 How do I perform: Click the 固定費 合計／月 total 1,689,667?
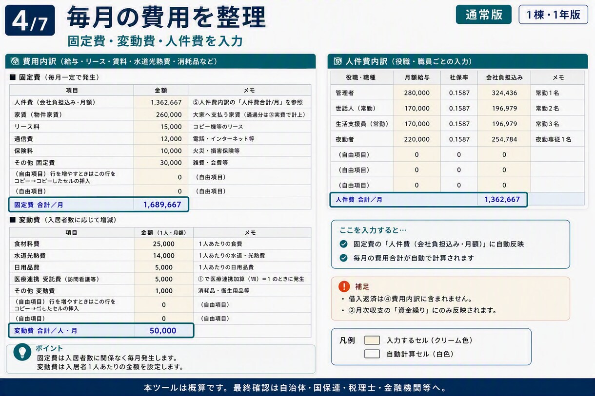click(x=162, y=205)
